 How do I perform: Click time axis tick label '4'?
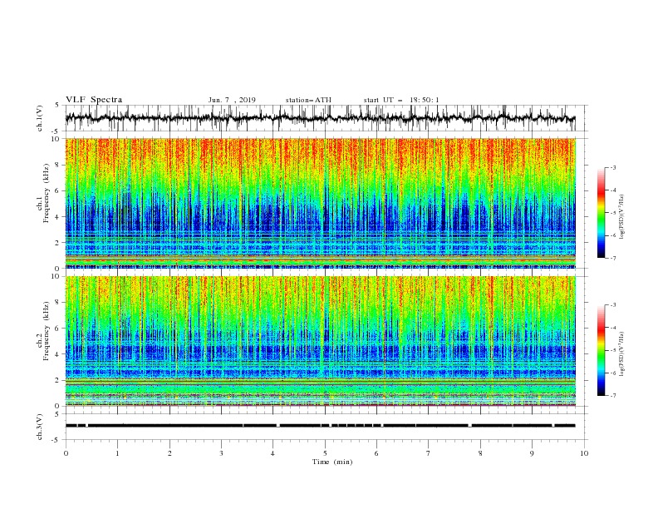(x=273, y=453)
